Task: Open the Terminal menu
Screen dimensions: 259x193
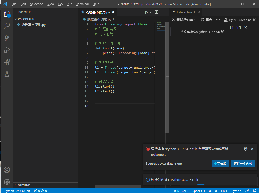Action: (83, 4)
